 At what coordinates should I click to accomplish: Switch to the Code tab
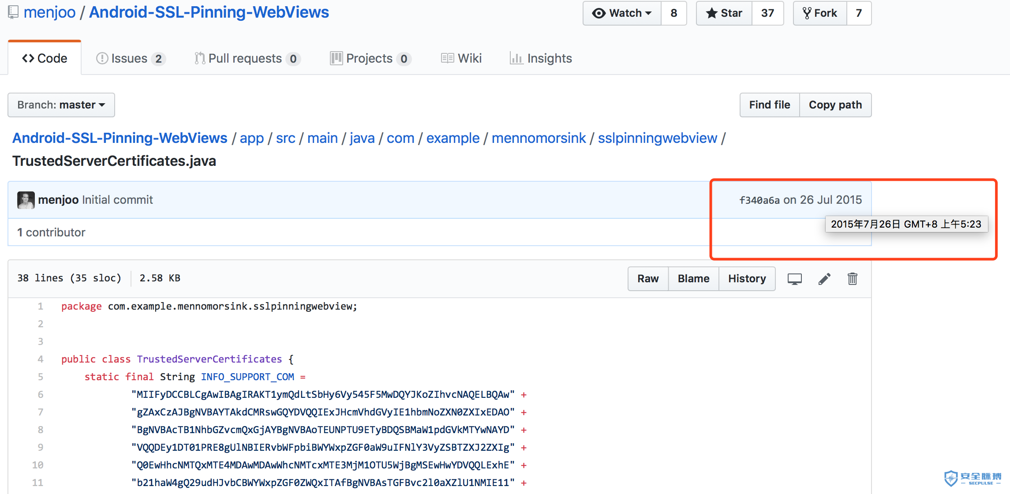45,58
